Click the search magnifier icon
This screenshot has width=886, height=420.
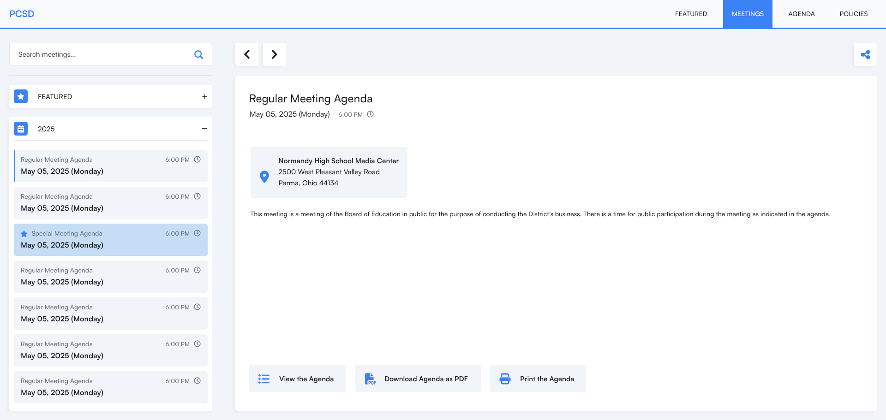198,54
